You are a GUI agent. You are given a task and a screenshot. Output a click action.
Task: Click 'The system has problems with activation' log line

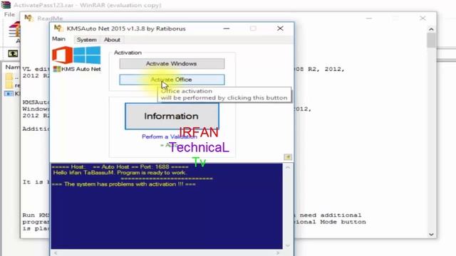(123, 184)
